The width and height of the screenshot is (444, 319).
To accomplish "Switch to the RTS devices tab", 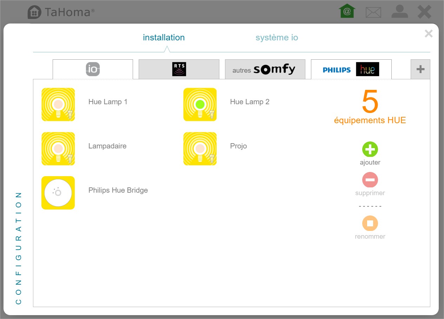I will [x=179, y=69].
